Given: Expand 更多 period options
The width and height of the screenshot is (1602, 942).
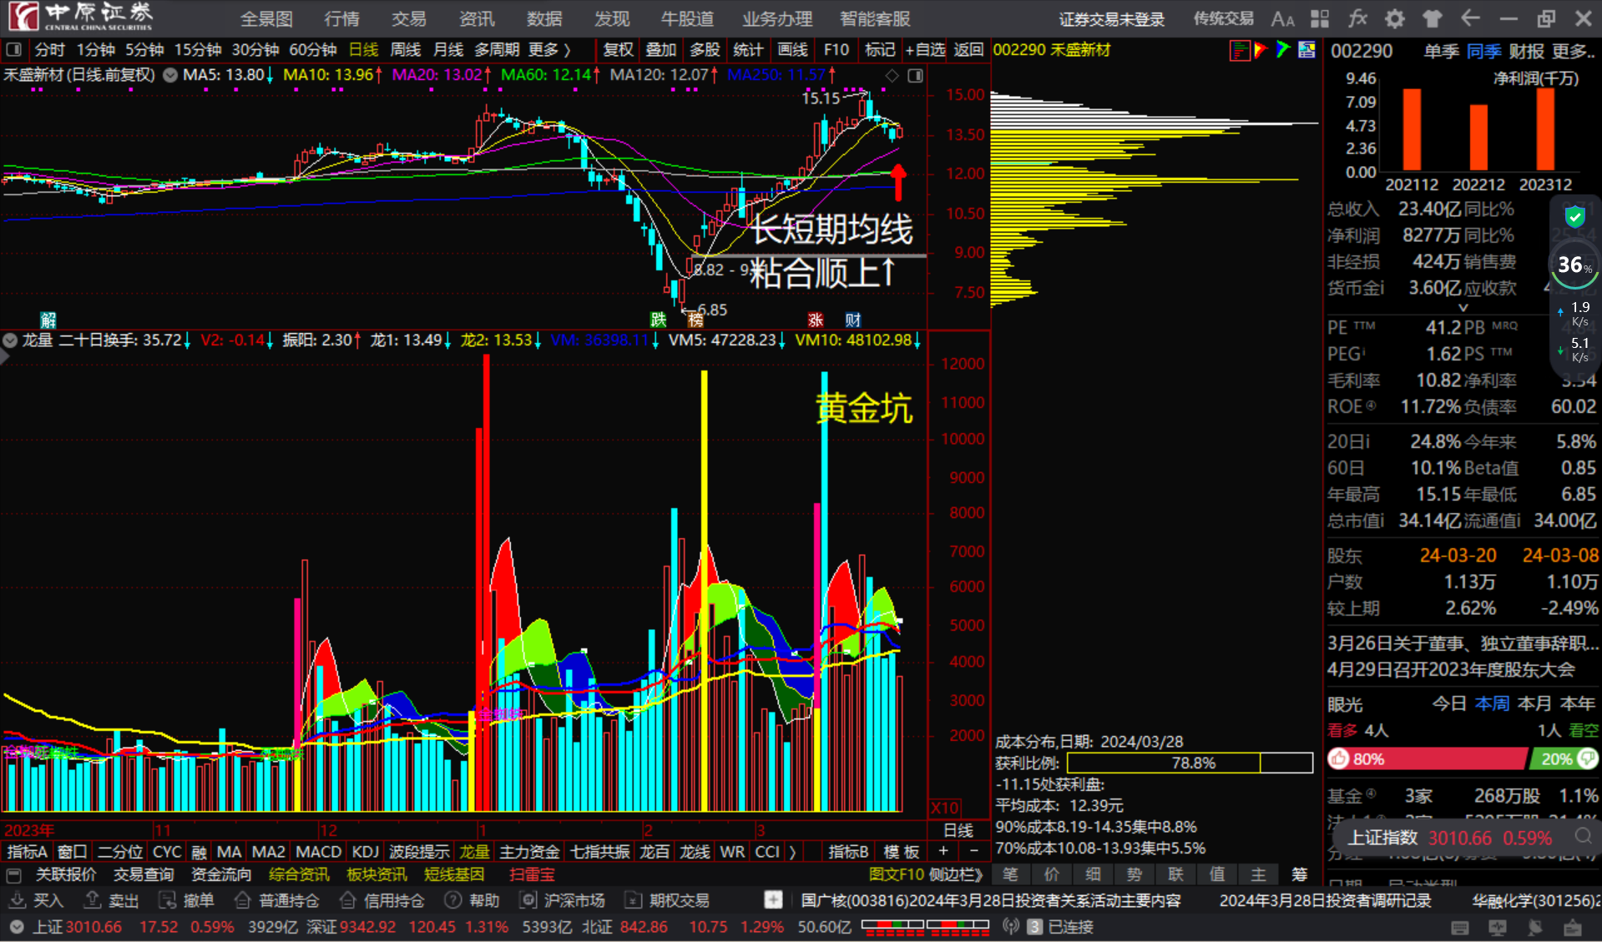Looking at the screenshot, I should [549, 50].
